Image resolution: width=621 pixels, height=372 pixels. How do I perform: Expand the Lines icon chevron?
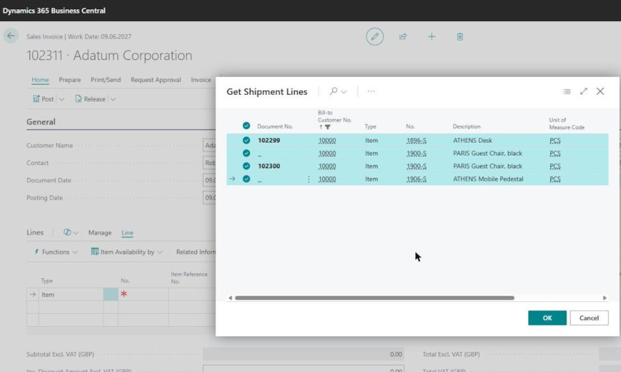(x=76, y=233)
